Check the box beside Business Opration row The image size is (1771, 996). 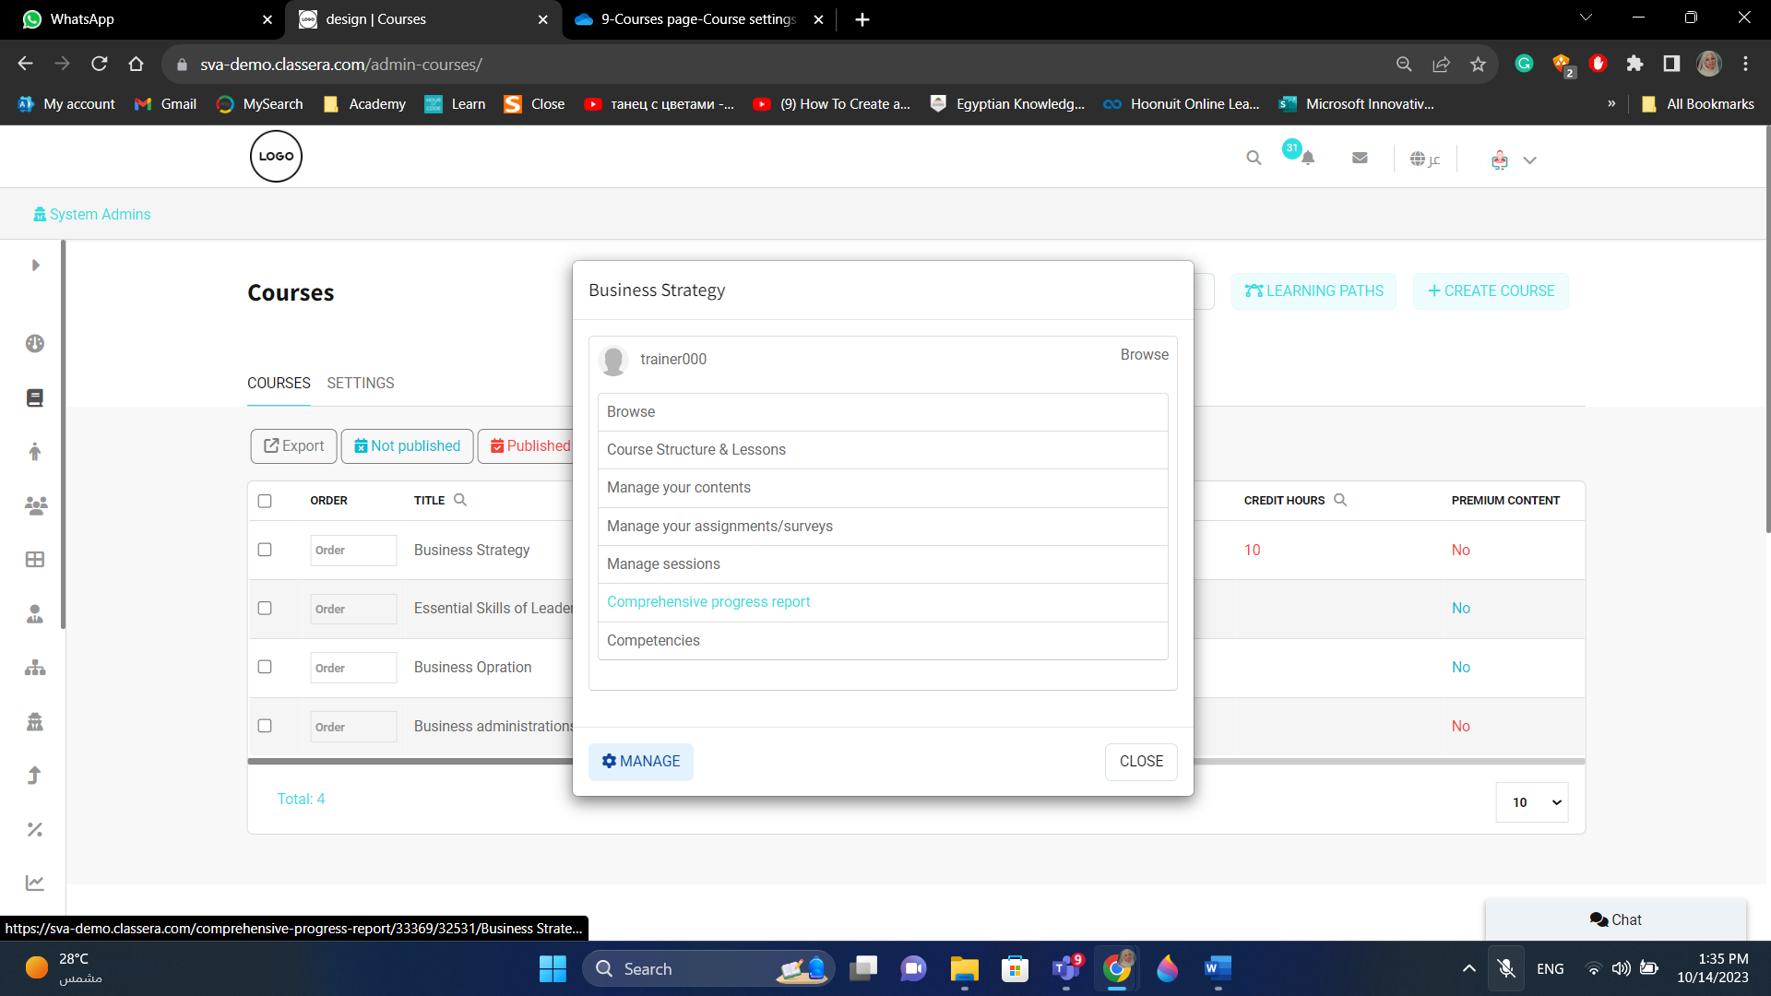(265, 667)
